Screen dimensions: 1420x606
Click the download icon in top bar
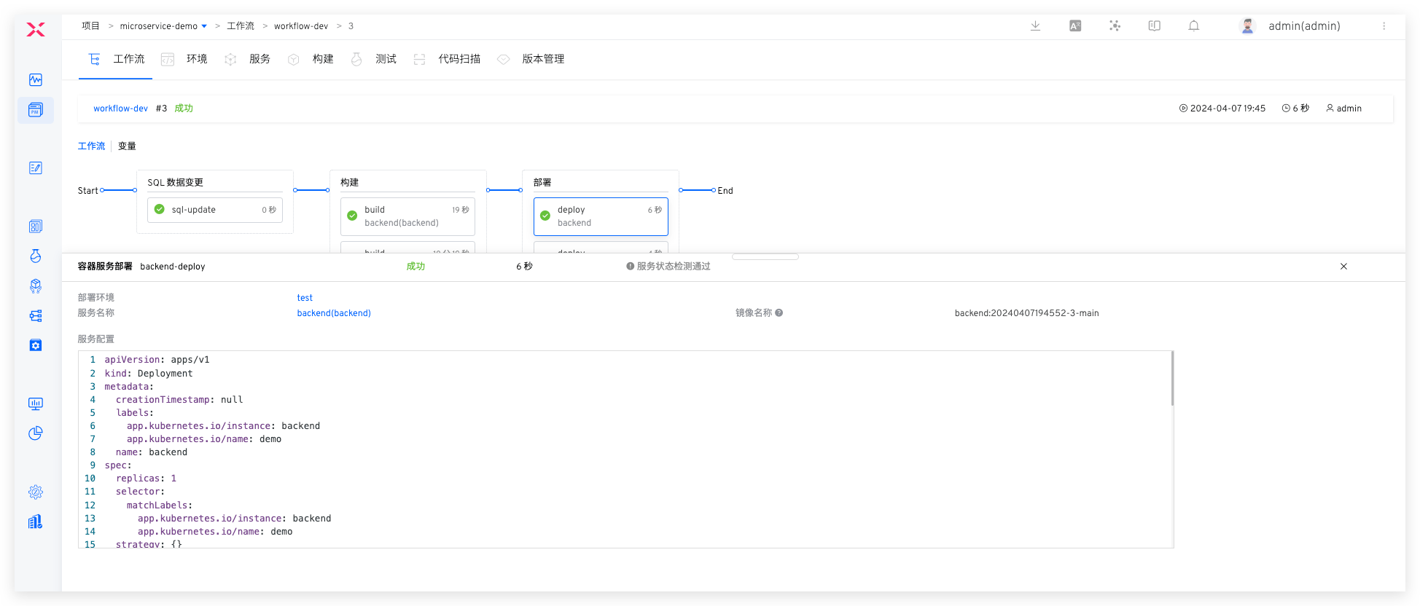[1035, 25]
